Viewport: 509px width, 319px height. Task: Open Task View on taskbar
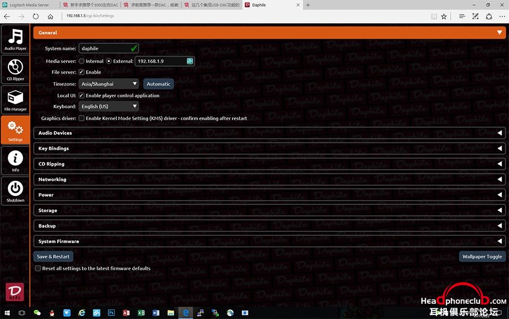[x=21, y=313]
